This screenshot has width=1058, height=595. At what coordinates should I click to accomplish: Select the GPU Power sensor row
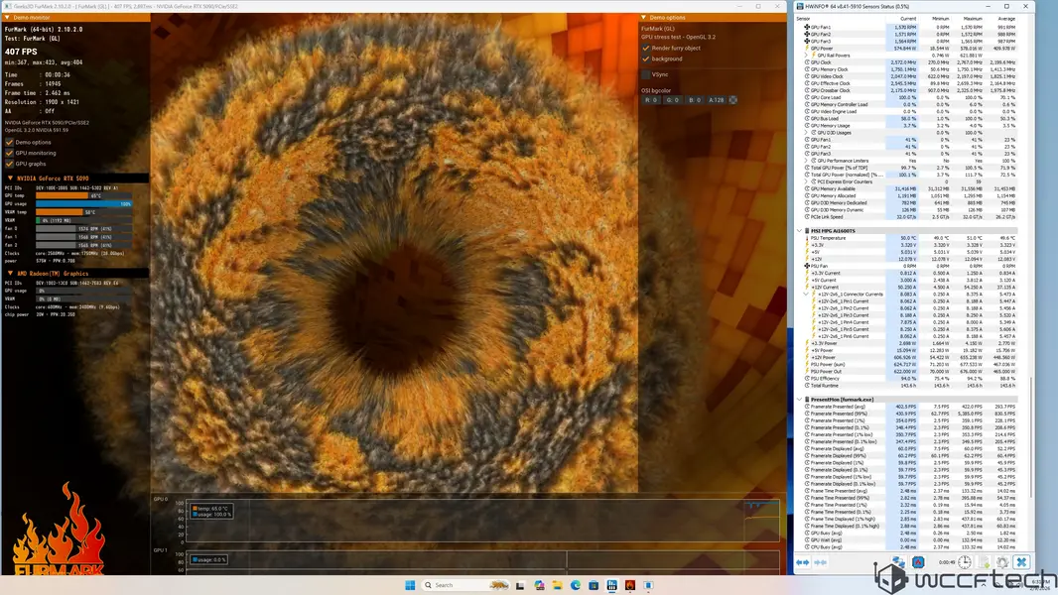click(x=910, y=49)
